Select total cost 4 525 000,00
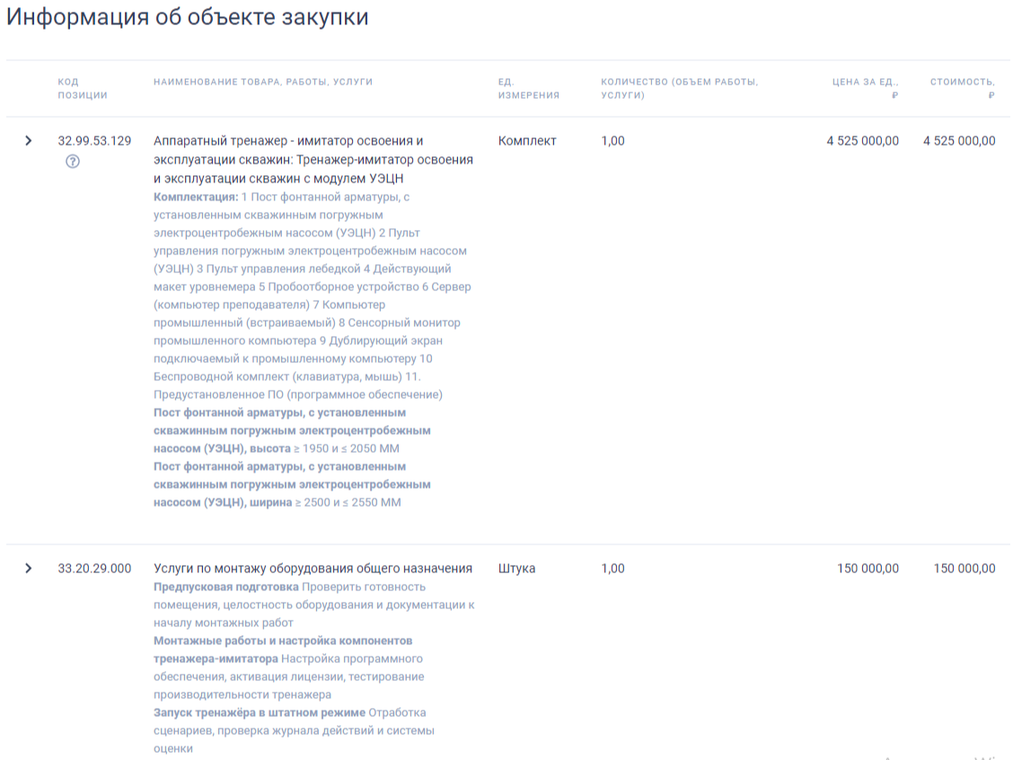The width and height of the screenshot is (1013, 760). click(x=959, y=141)
